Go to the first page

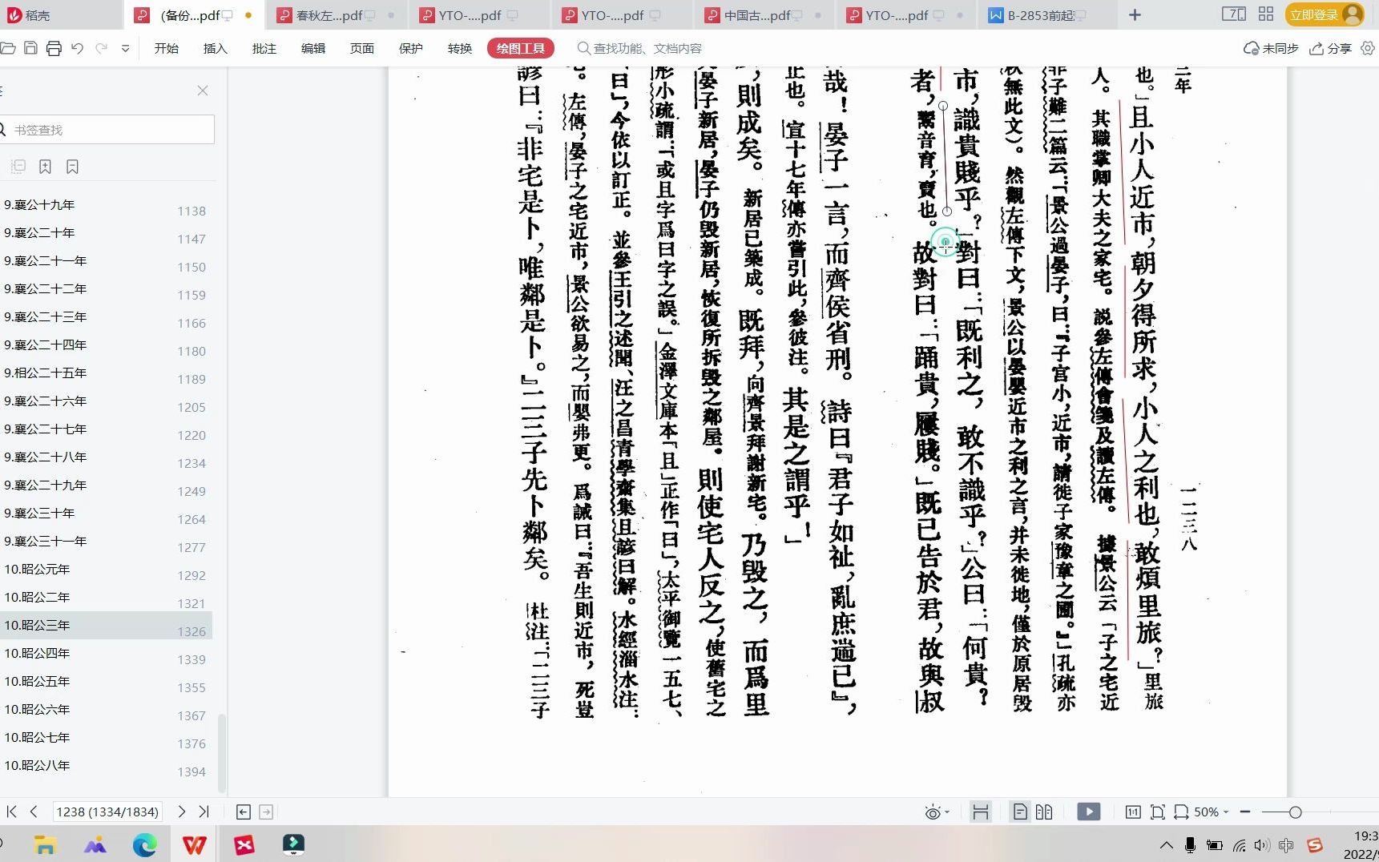pos(11,812)
